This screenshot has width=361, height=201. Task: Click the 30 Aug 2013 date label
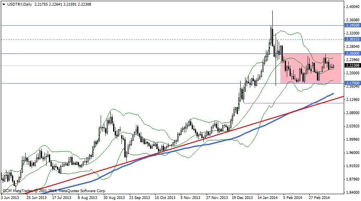tap(114, 198)
